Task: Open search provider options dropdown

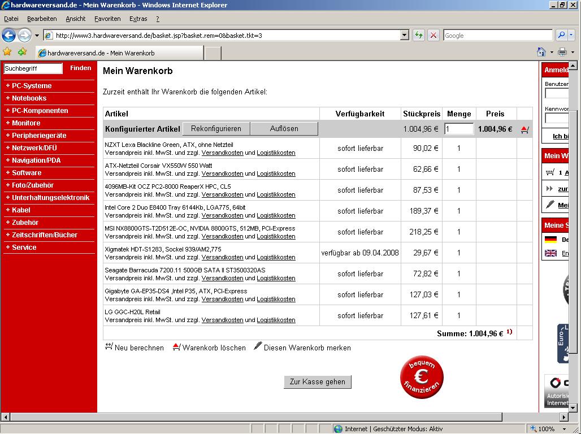Action: (x=571, y=35)
